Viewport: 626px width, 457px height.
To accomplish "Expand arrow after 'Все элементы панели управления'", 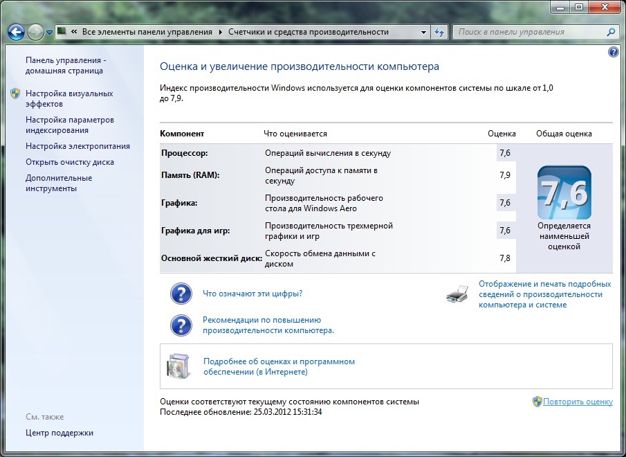I will (221, 32).
